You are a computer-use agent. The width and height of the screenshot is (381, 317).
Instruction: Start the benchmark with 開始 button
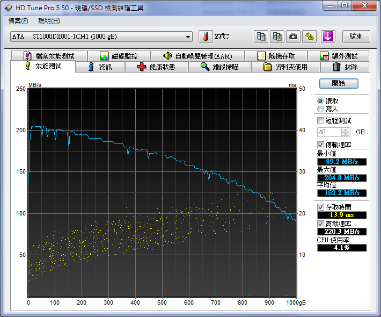tap(339, 83)
